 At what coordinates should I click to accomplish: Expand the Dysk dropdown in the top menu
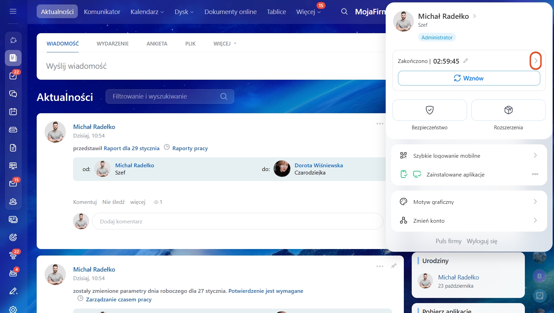tap(184, 12)
